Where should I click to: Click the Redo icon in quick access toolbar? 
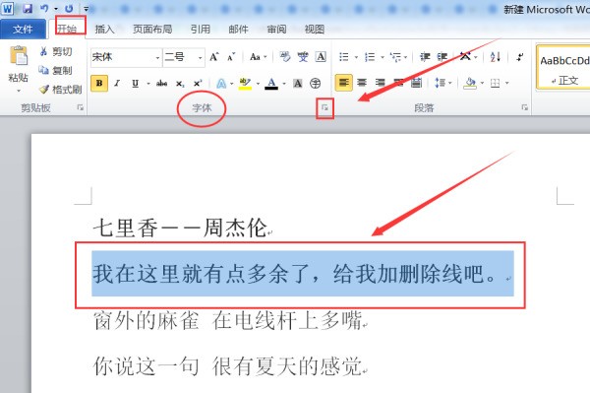[69, 8]
